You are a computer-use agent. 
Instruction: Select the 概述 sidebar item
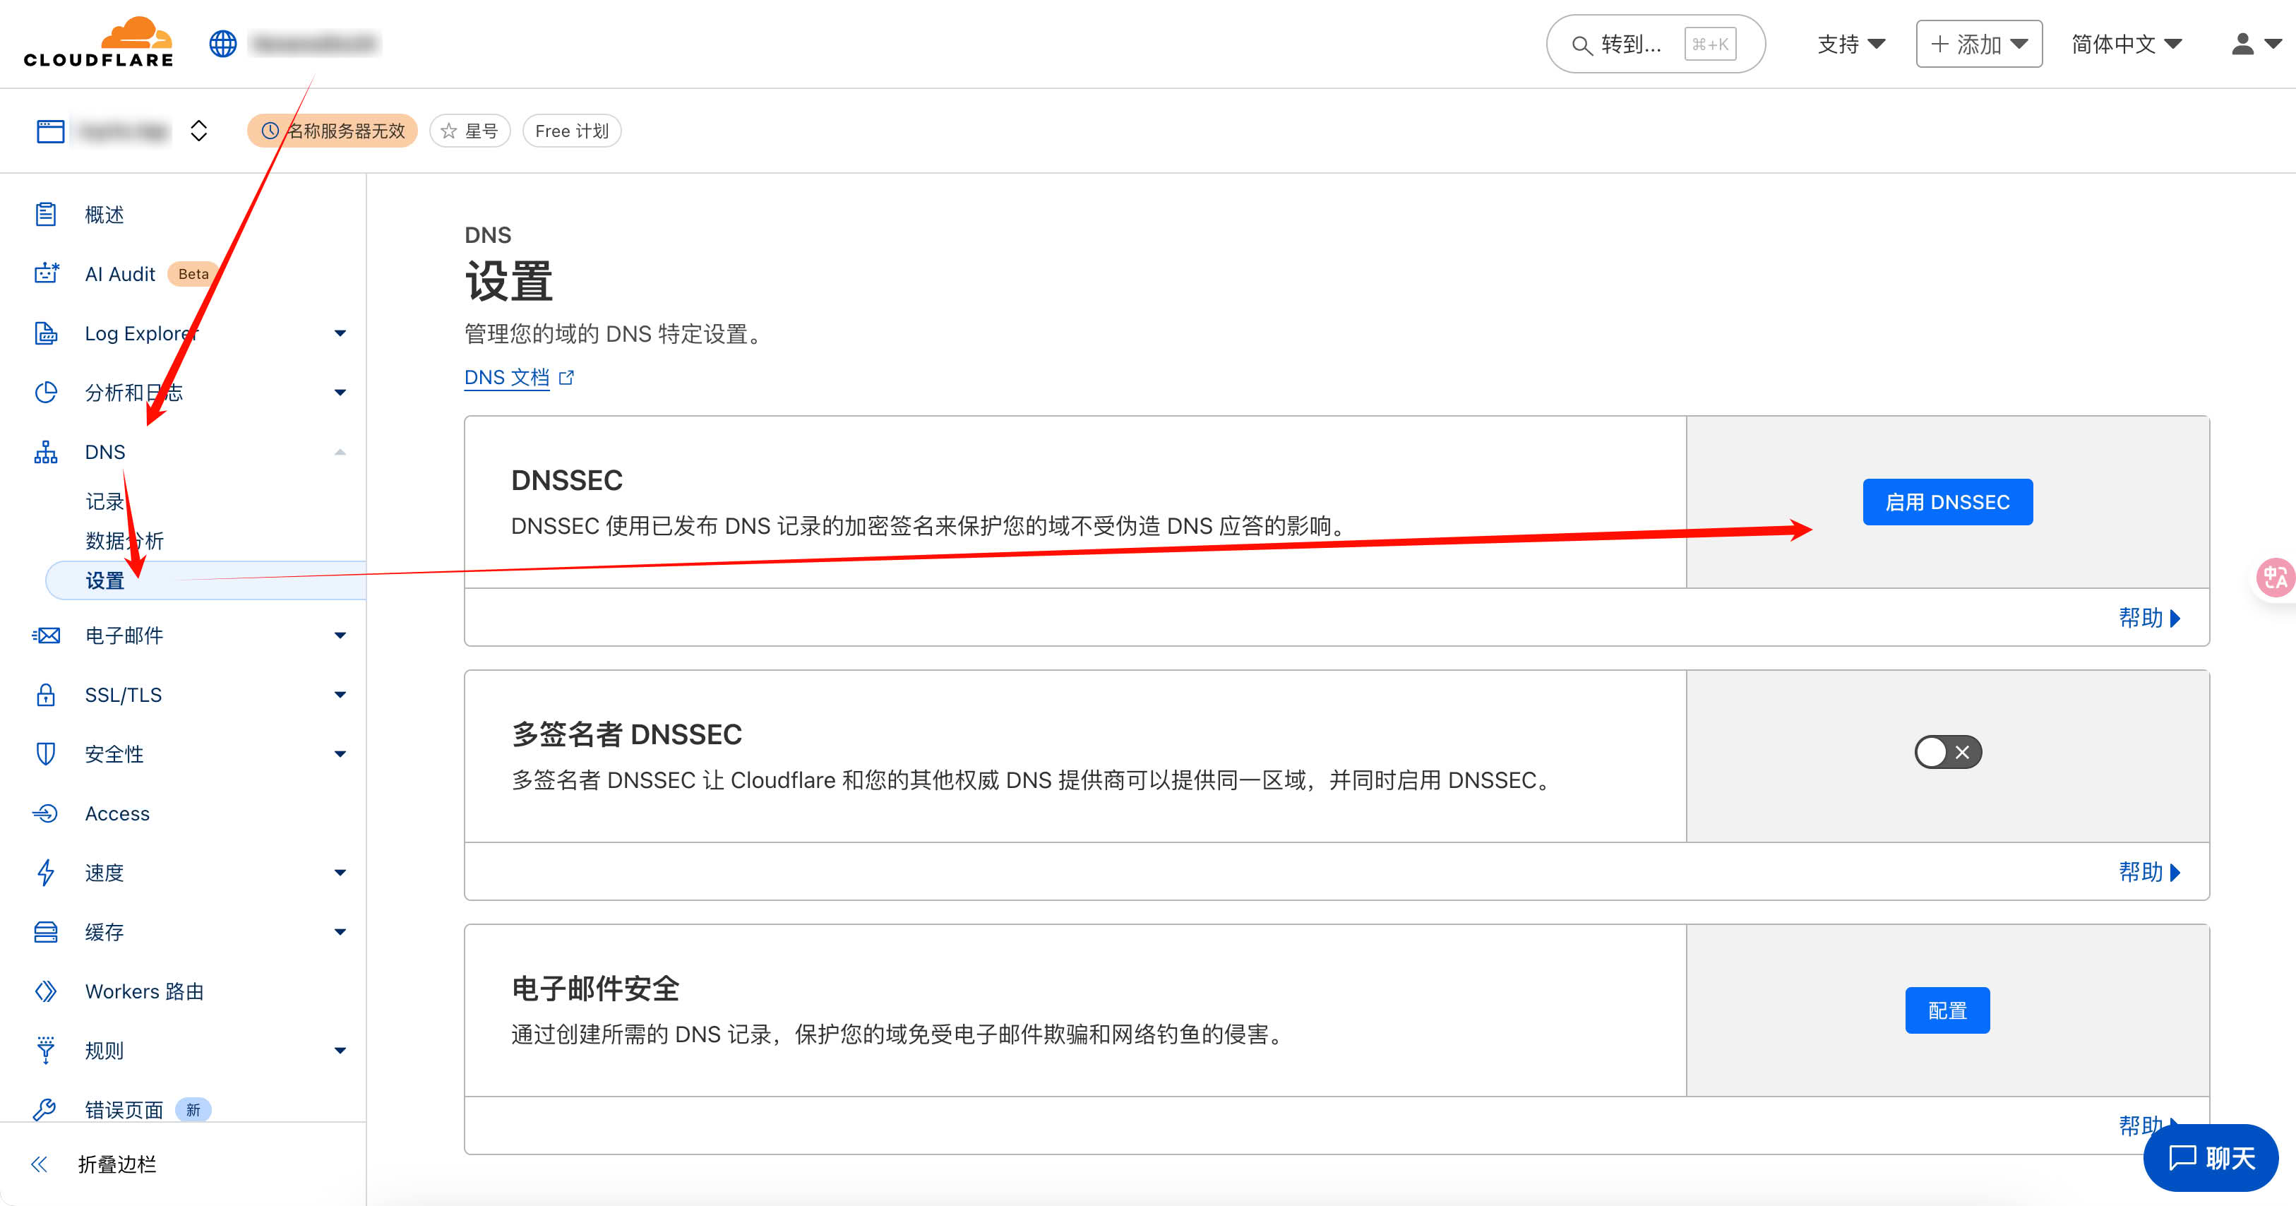point(104,214)
